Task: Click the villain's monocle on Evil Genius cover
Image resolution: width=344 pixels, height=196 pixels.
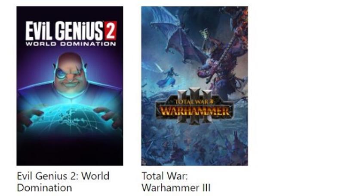Action: pyautogui.click(x=60, y=73)
